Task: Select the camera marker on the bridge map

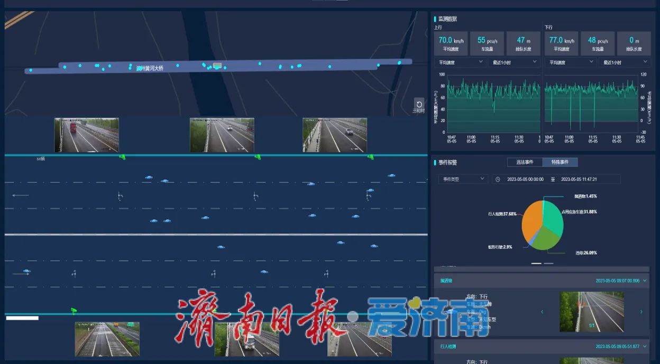Action: (x=217, y=66)
